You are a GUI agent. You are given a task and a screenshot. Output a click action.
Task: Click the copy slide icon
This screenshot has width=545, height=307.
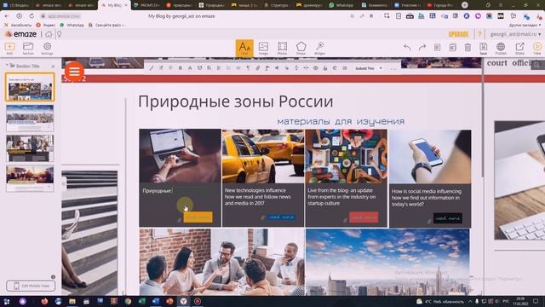[x=437, y=48]
